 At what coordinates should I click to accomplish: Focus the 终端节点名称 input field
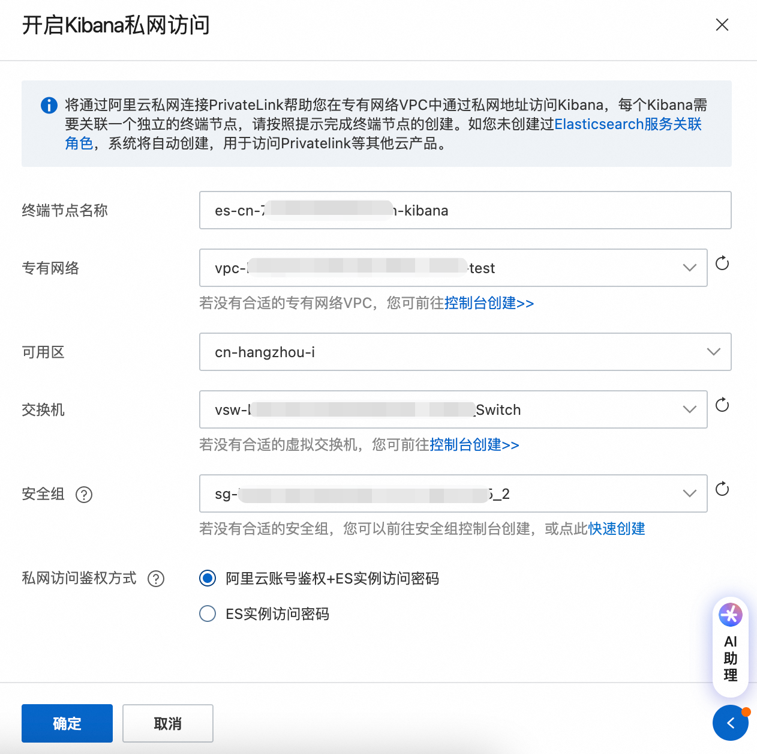tap(465, 210)
